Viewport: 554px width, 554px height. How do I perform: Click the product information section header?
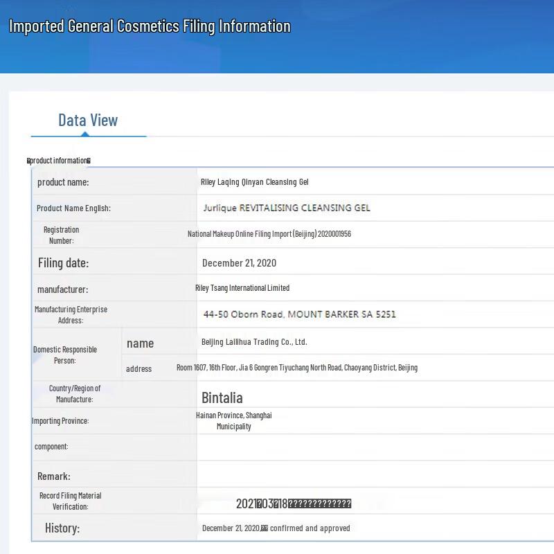click(59, 161)
